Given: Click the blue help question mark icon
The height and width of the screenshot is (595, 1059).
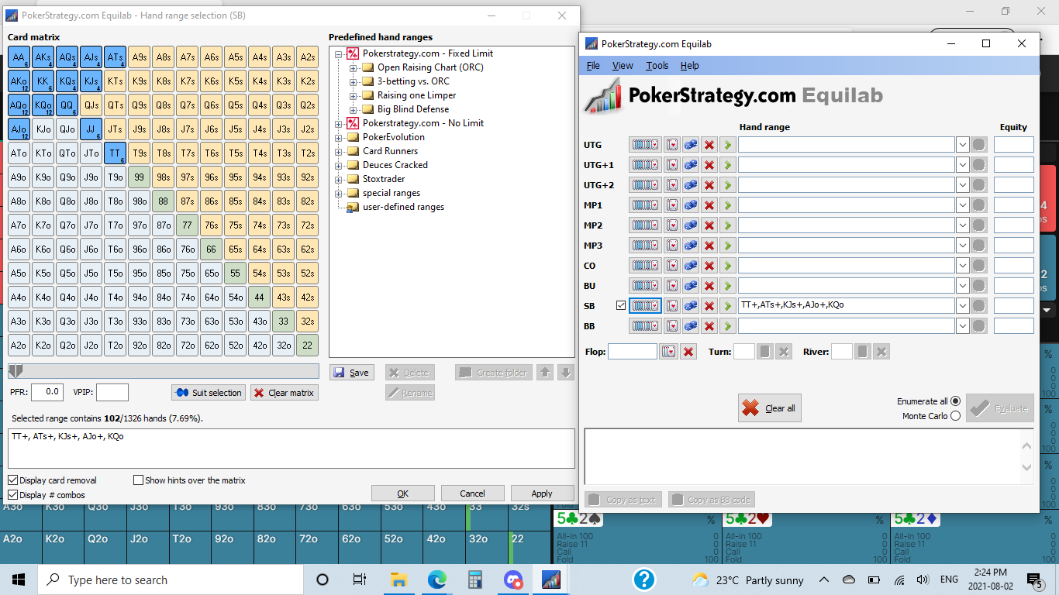Looking at the screenshot, I should 643,580.
